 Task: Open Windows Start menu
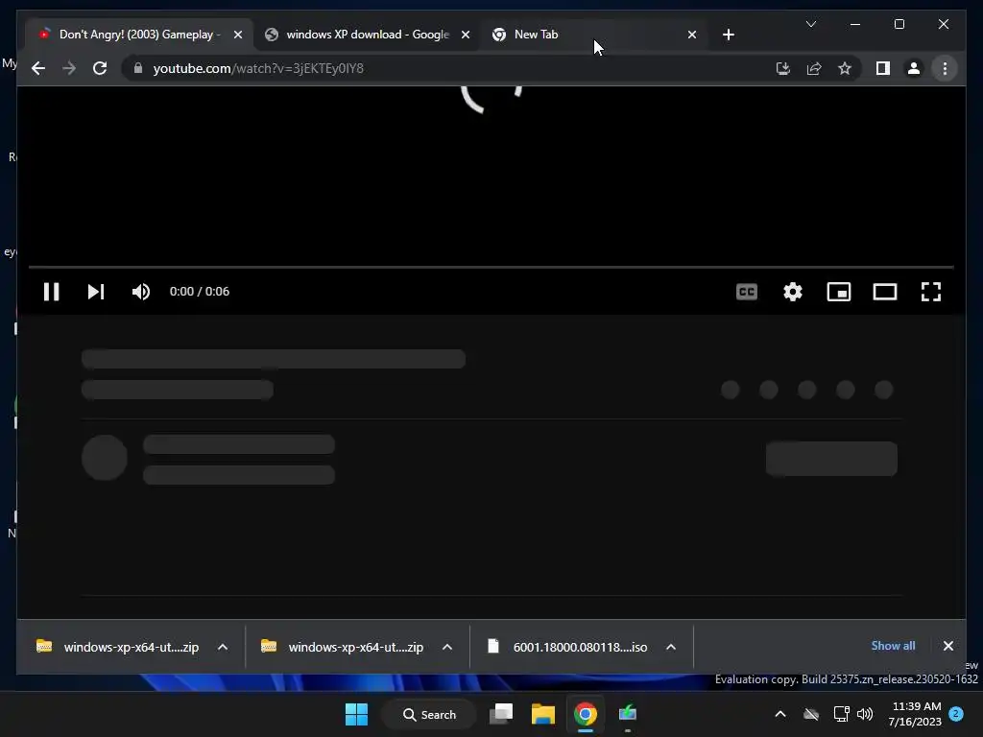click(357, 714)
